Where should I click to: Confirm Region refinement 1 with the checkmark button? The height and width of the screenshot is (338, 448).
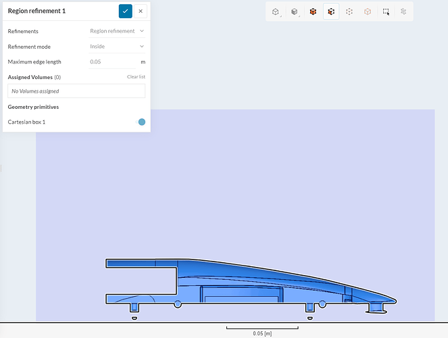click(126, 11)
